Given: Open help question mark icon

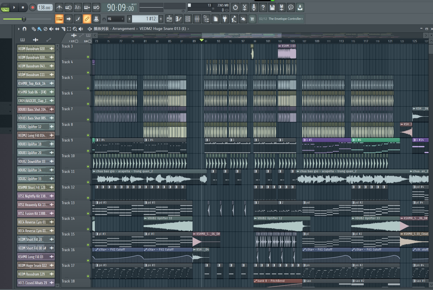Looking at the screenshot, I should tap(263, 8).
